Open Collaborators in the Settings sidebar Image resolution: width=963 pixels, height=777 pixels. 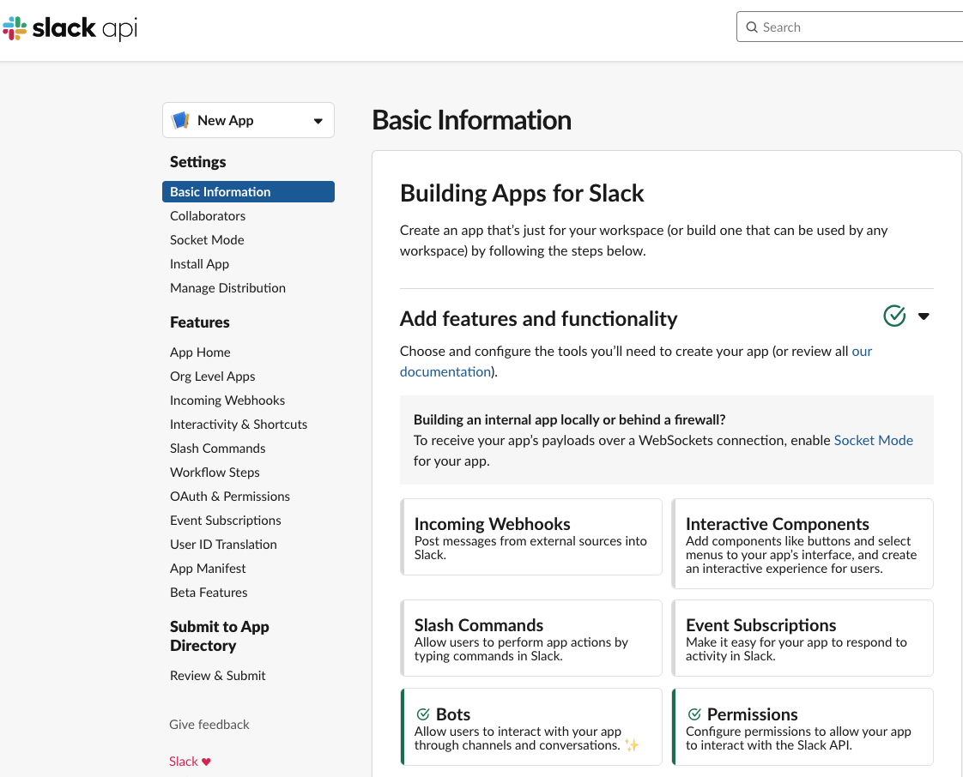coord(207,215)
